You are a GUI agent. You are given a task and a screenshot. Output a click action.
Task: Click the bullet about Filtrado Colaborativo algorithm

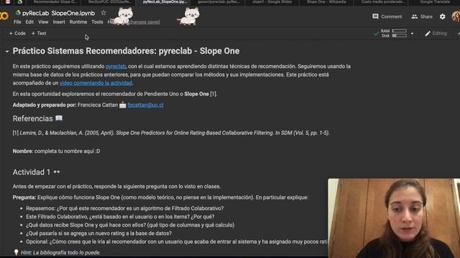pos(124,209)
